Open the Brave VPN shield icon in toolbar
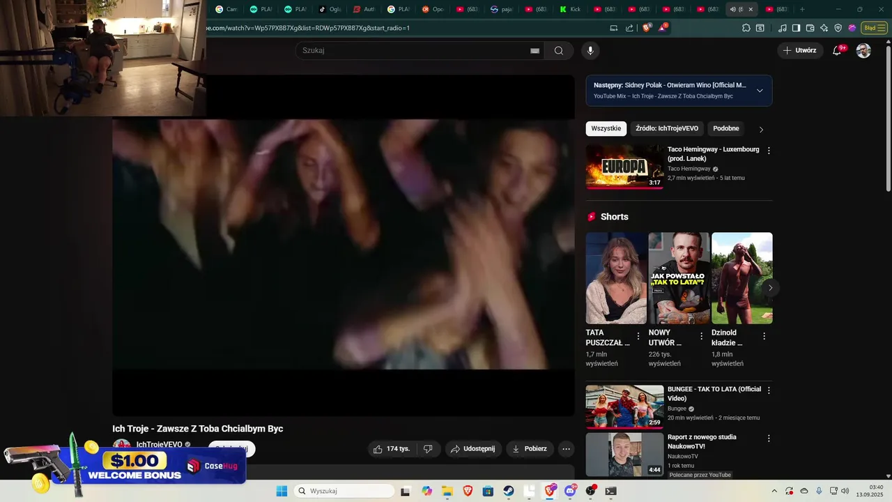Image resolution: width=892 pixels, height=502 pixels. pyautogui.click(x=838, y=28)
